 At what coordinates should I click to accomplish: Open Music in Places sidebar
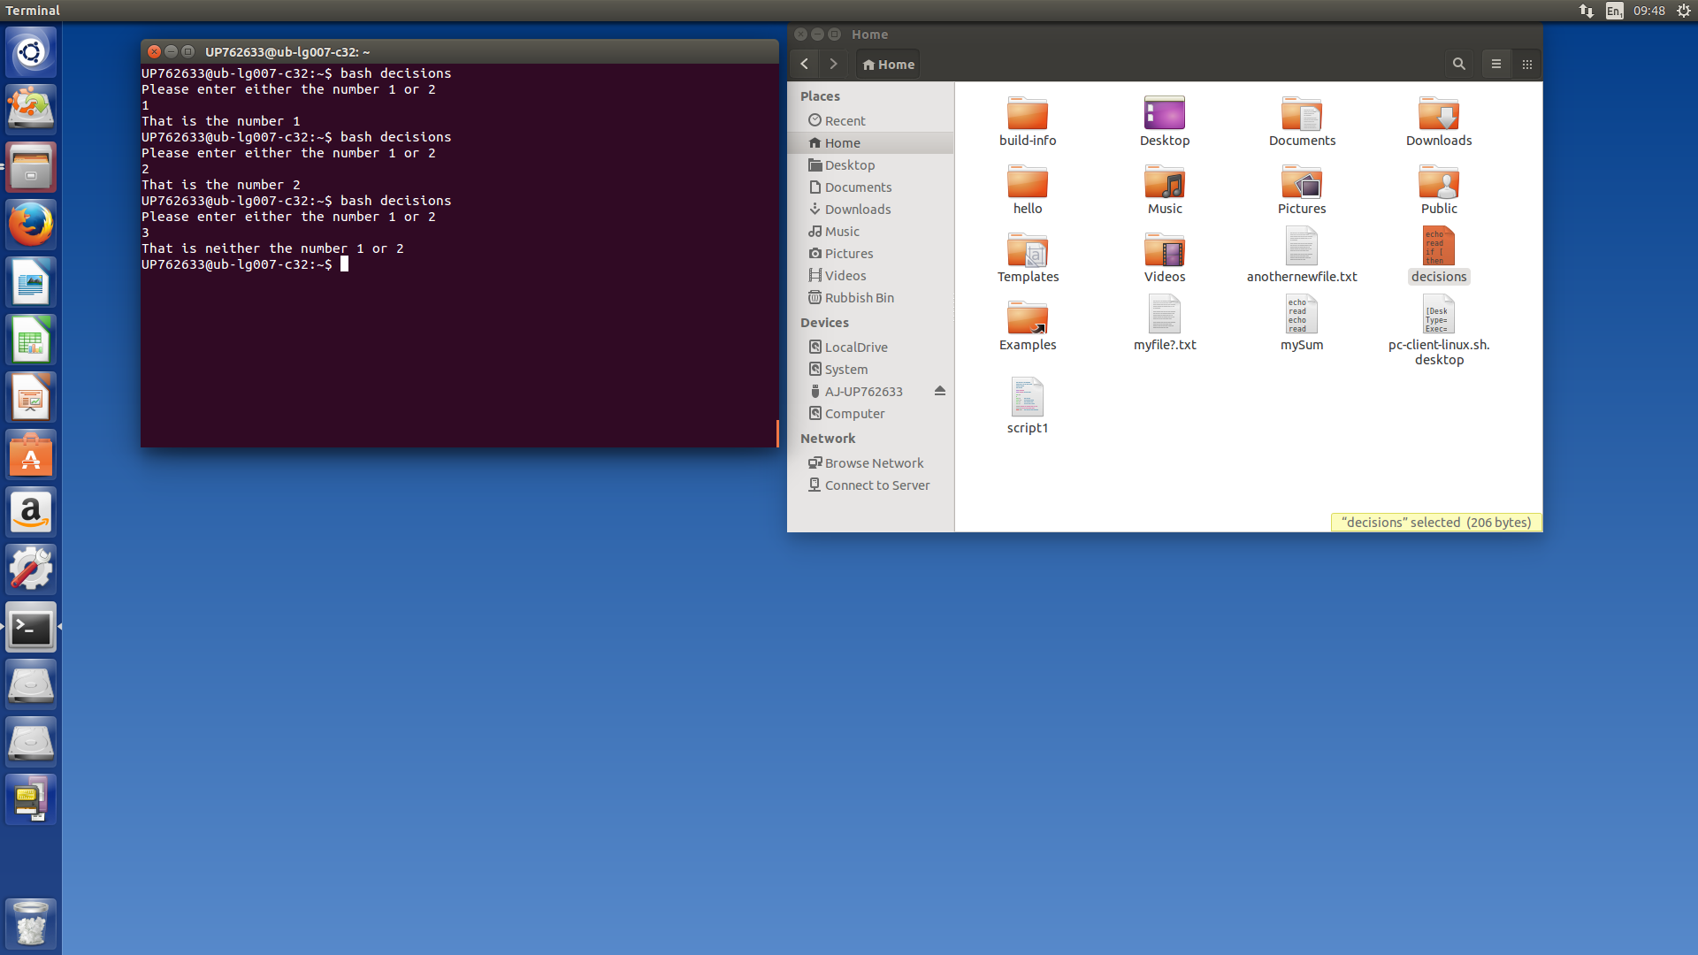click(870, 231)
